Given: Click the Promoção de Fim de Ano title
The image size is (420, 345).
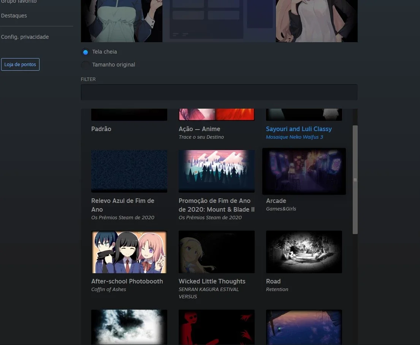Looking at the screenshot, I should [217, 205].
